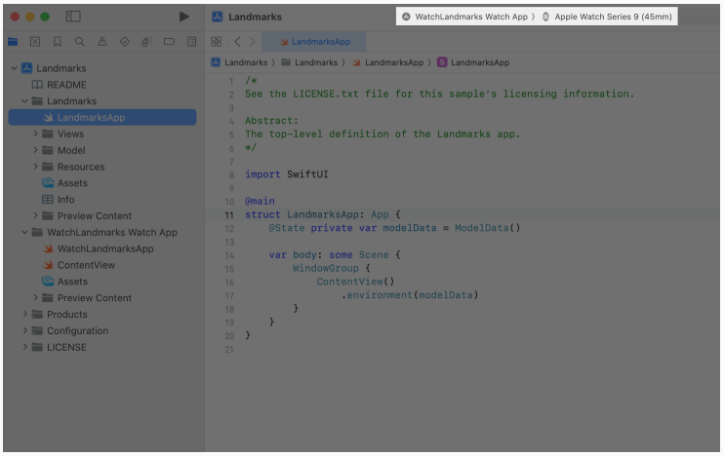The image size is (724, 456).
Task: Run the app with the play button
Action: pos(183,17)
